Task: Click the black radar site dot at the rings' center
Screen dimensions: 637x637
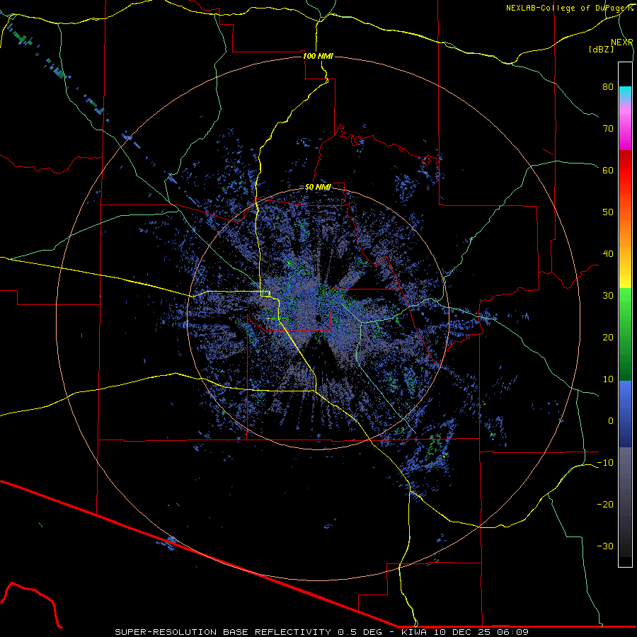Action: pos(318,318)
